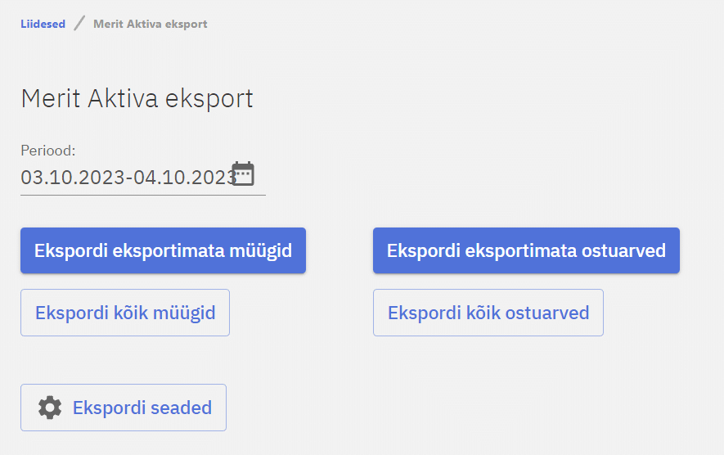724x455 pixels.
Task: Click the breadcrumb slash separator
Action: tap(79, 23)
